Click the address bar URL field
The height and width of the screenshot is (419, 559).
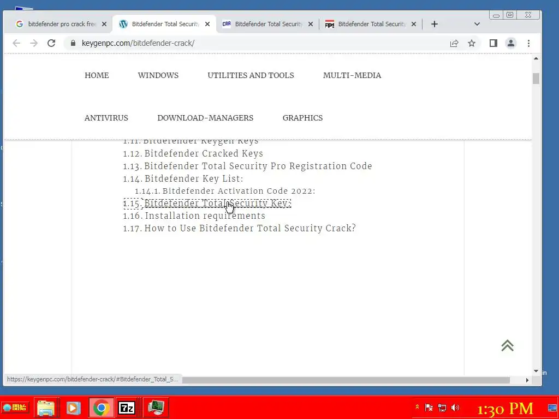[x=257, y=43]
